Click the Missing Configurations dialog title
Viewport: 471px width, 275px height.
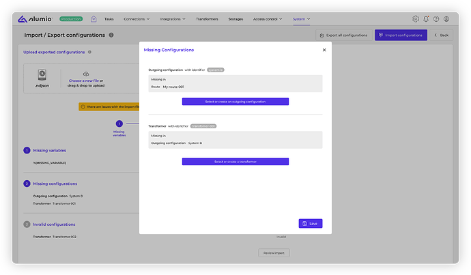pos(169,50)
